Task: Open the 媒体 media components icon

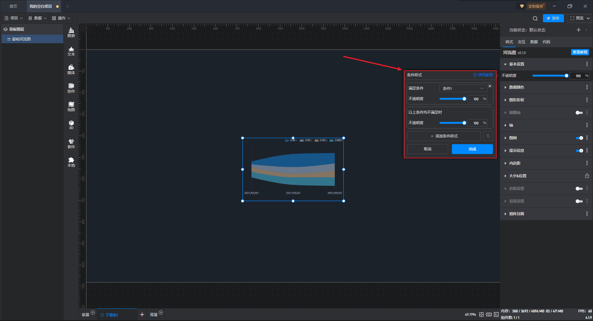Action: [71, 69]
